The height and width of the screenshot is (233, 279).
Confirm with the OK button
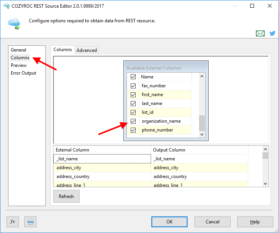coord(169,222)
